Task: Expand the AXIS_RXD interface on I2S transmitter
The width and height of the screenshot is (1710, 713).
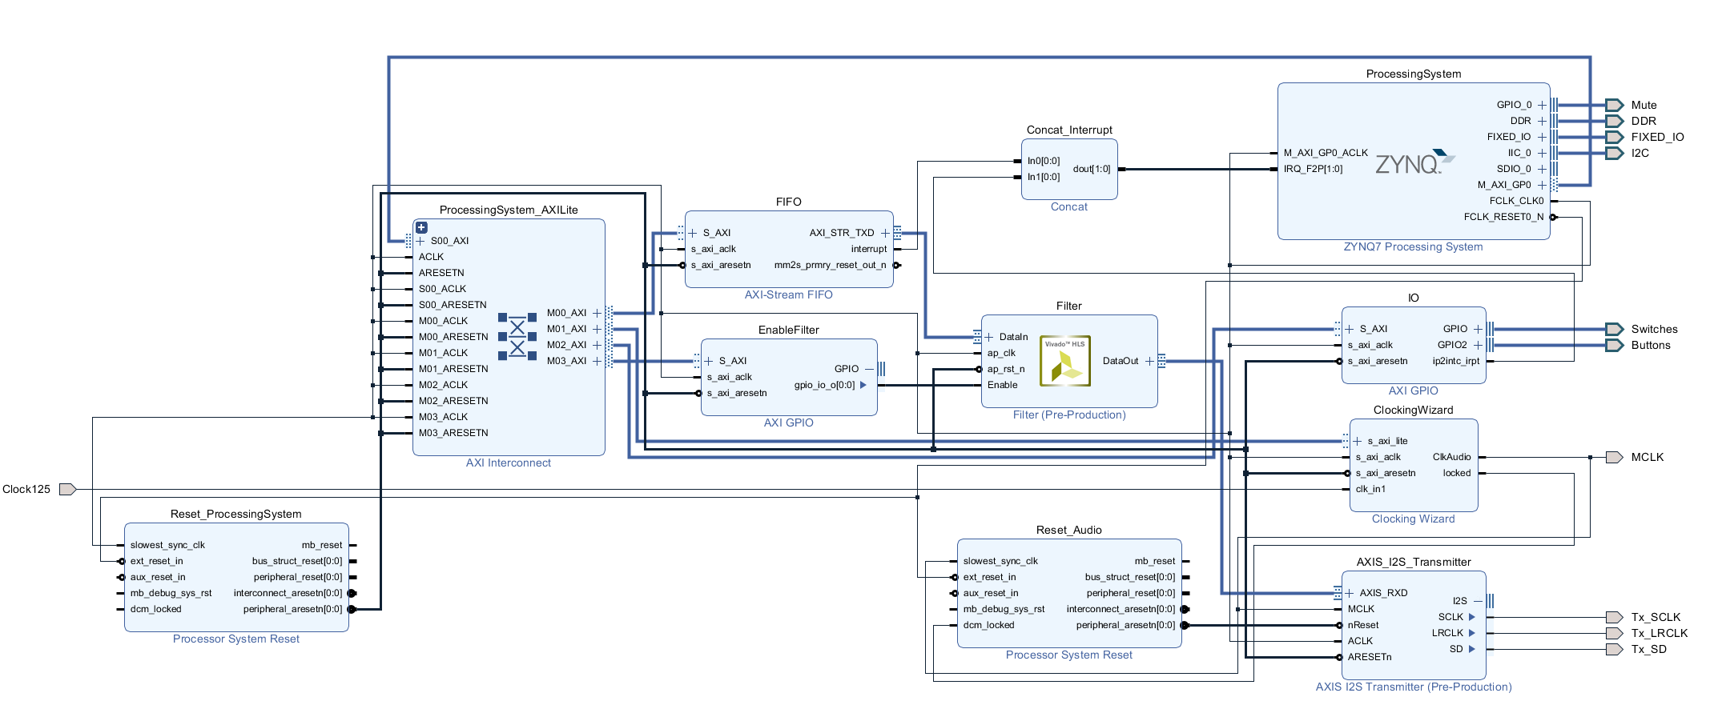Action: (x=1350, y=593)
